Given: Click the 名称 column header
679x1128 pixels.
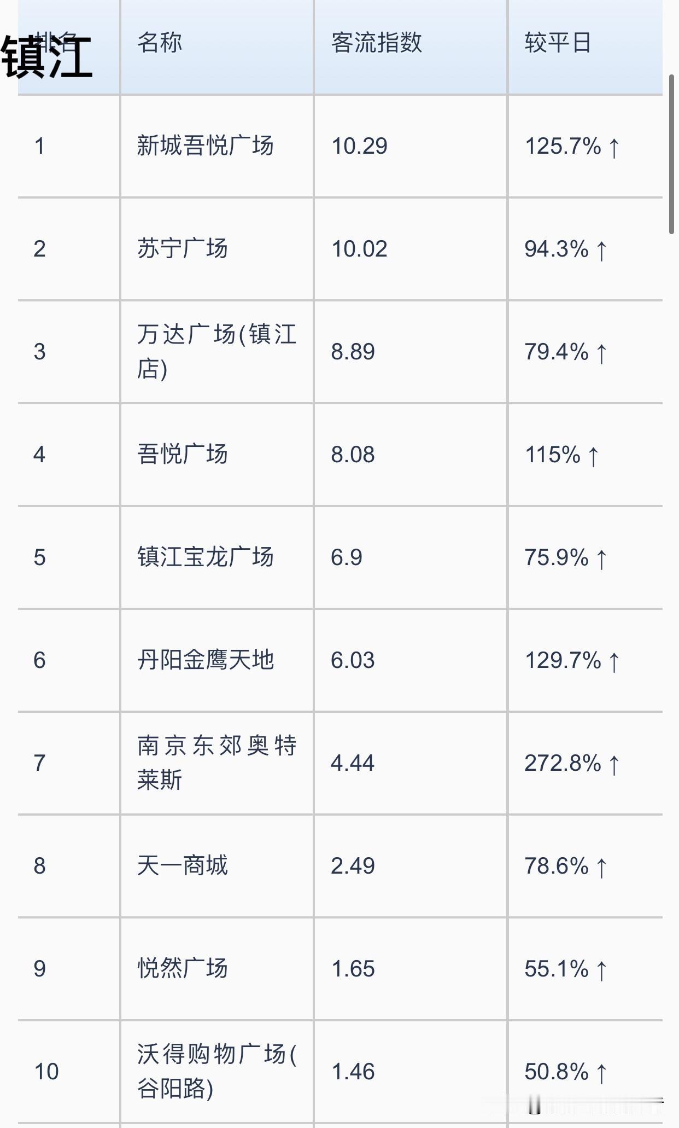Looking at the screenshot, I should 159,43.
